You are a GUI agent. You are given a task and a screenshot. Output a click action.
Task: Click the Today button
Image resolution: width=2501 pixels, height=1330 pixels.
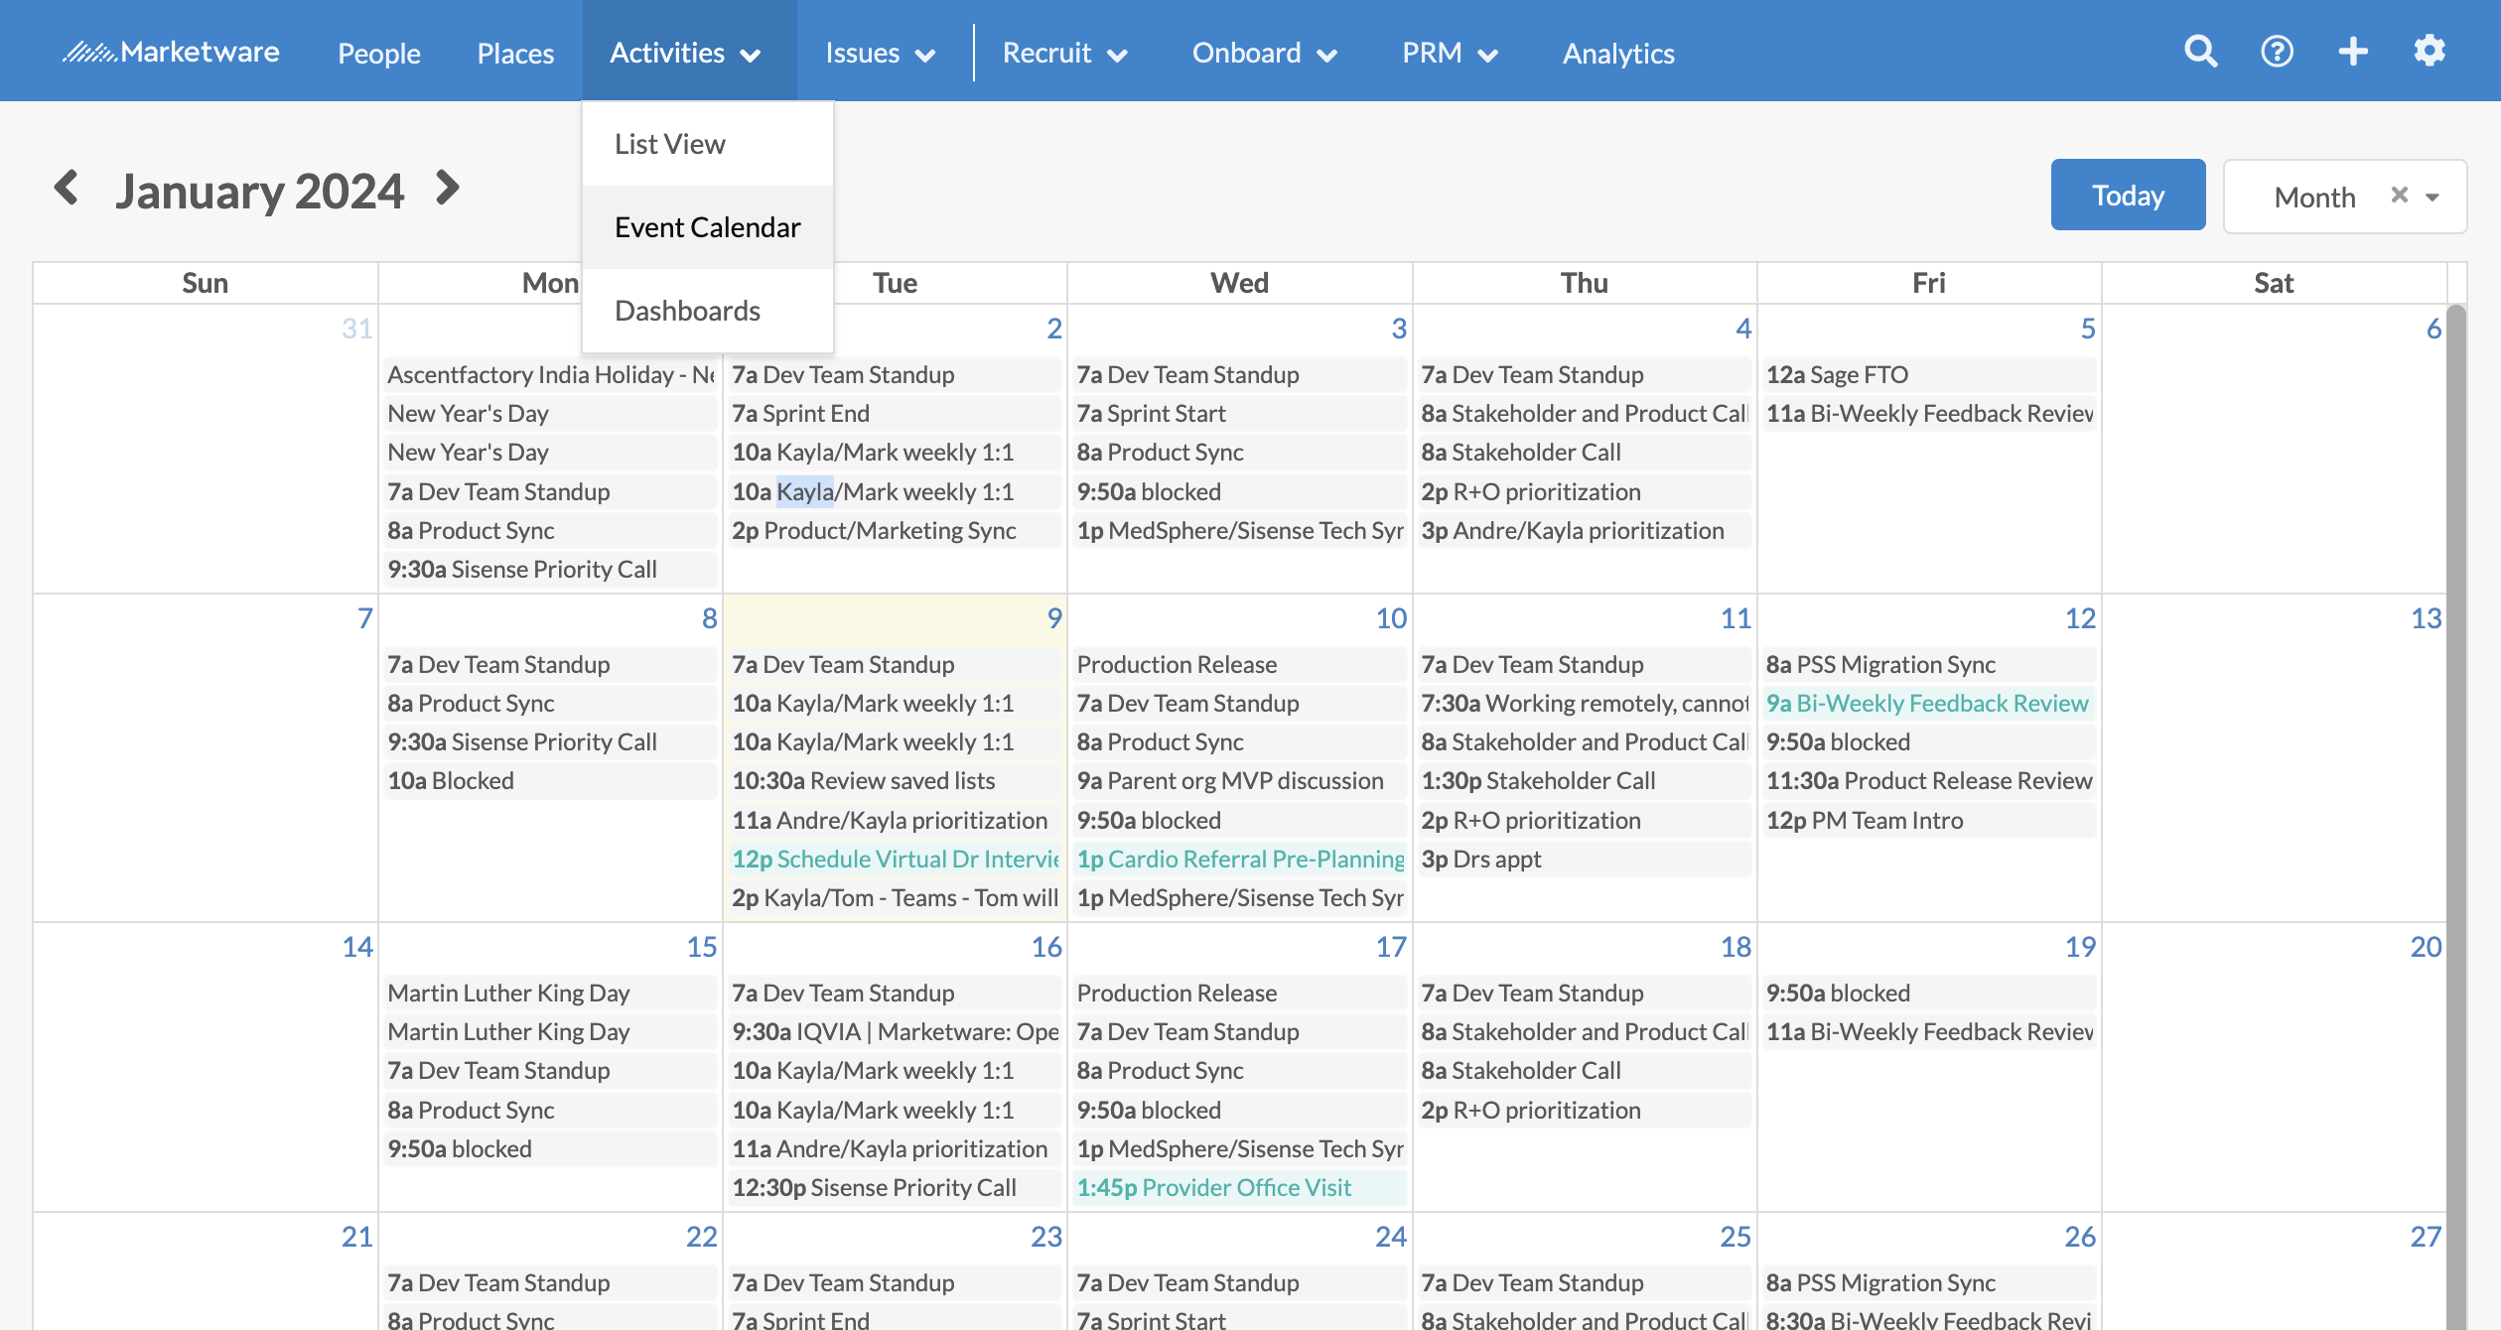click(x=2128, y=195)
